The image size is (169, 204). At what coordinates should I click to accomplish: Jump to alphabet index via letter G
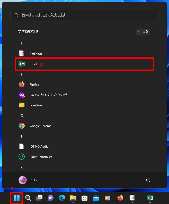22,116
